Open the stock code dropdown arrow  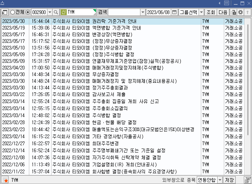coord(50,12)
